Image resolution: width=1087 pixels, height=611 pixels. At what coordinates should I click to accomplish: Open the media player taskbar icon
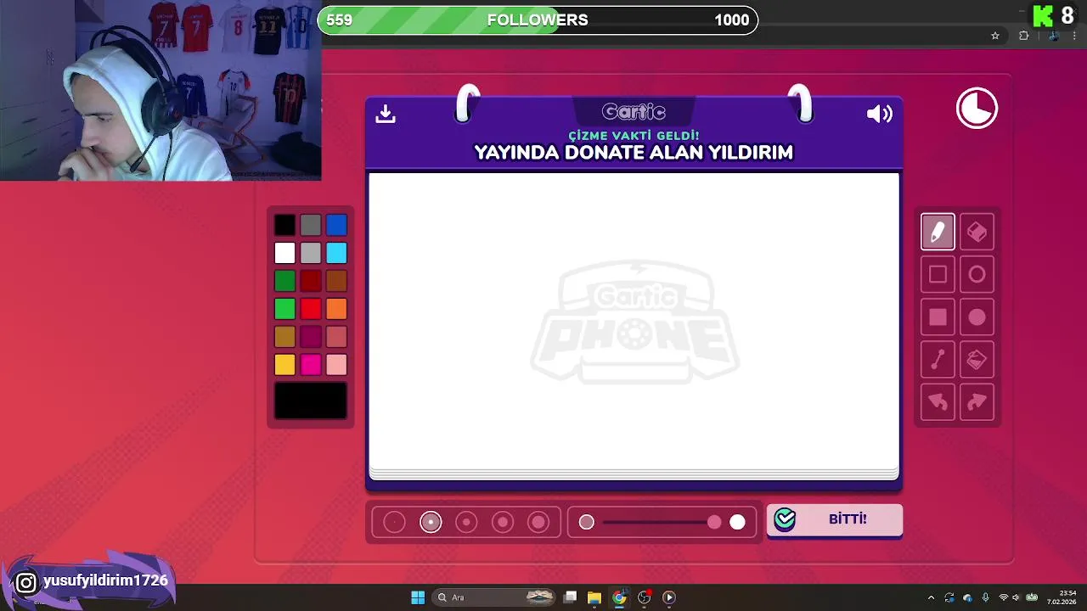[669, 597]
